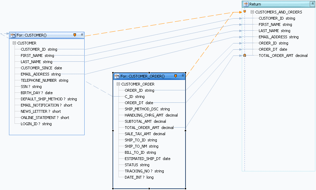316x190 pixels.
Task: Select SHIP_METHOD_DSC string element
Action: point(147,109)
